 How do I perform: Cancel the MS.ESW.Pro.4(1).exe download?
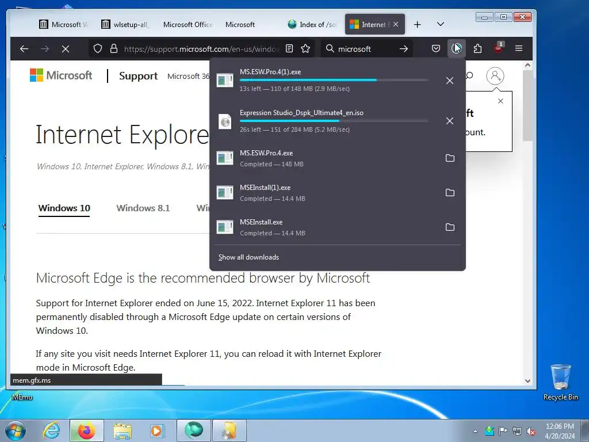450,81
